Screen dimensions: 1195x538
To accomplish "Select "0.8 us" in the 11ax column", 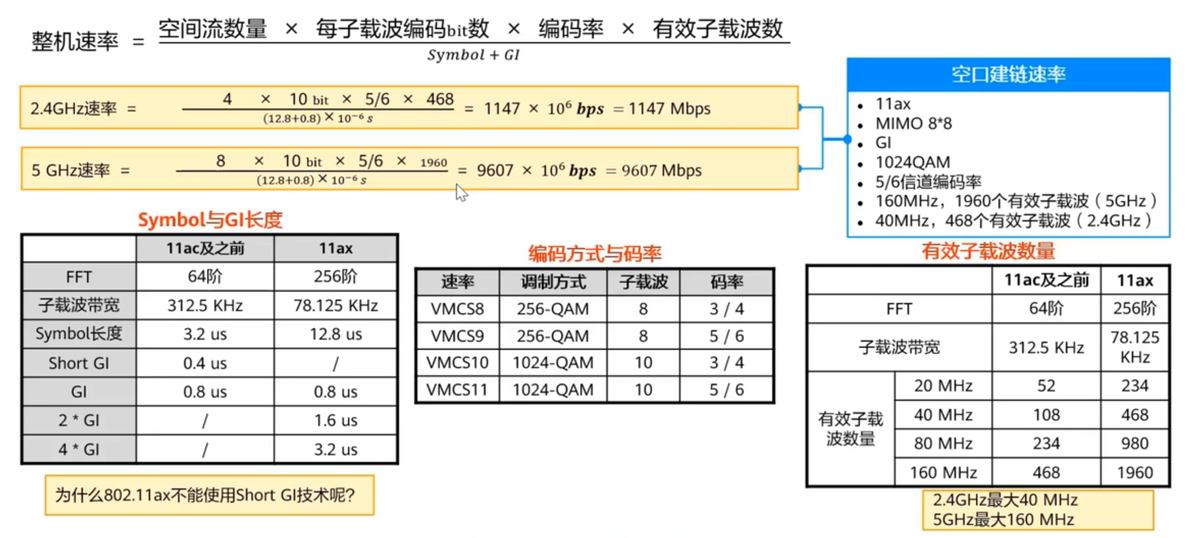I will point(336,392).
